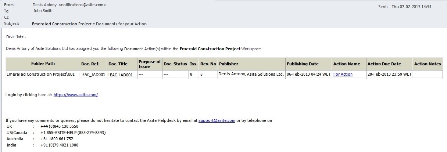This screenshot has width=447, height=152.
Task: Open the For Action link
Action: [343, 74]
